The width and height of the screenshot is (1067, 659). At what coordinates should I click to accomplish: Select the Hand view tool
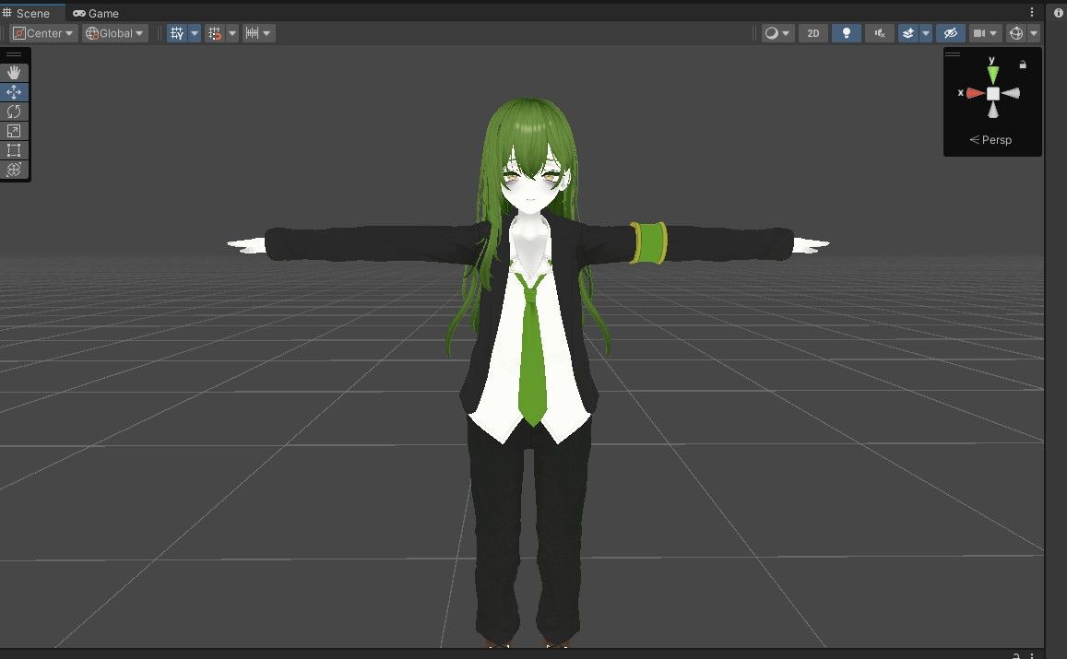tap(14, 72)
